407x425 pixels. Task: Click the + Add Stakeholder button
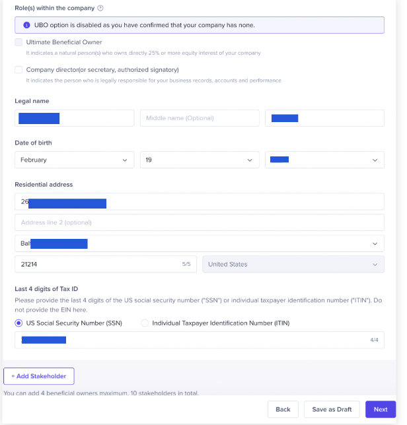(x=39, y=376)
